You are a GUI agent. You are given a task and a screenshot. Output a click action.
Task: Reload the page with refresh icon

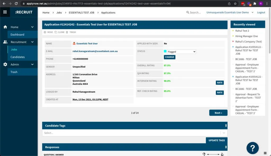(x=16, y=3)
